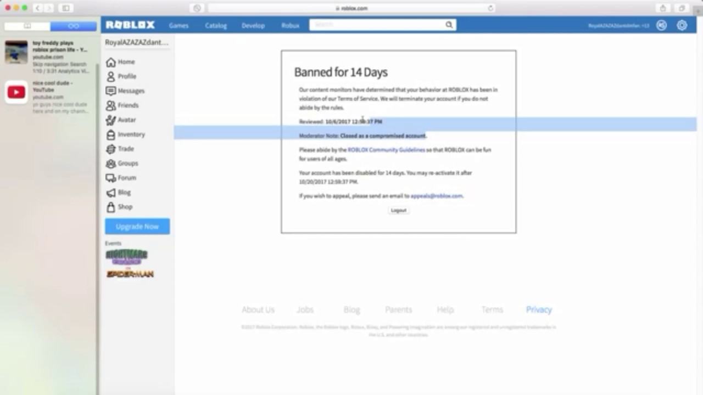Open Robux in the Roblox navbar
Viewport: 703px width, 395px height.
coord(291,25)
